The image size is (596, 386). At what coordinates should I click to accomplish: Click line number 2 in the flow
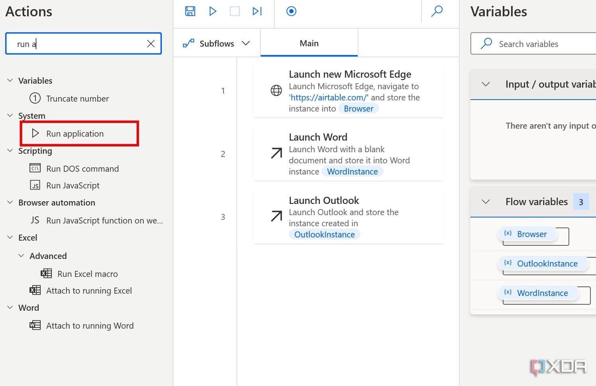coord(223,154)
